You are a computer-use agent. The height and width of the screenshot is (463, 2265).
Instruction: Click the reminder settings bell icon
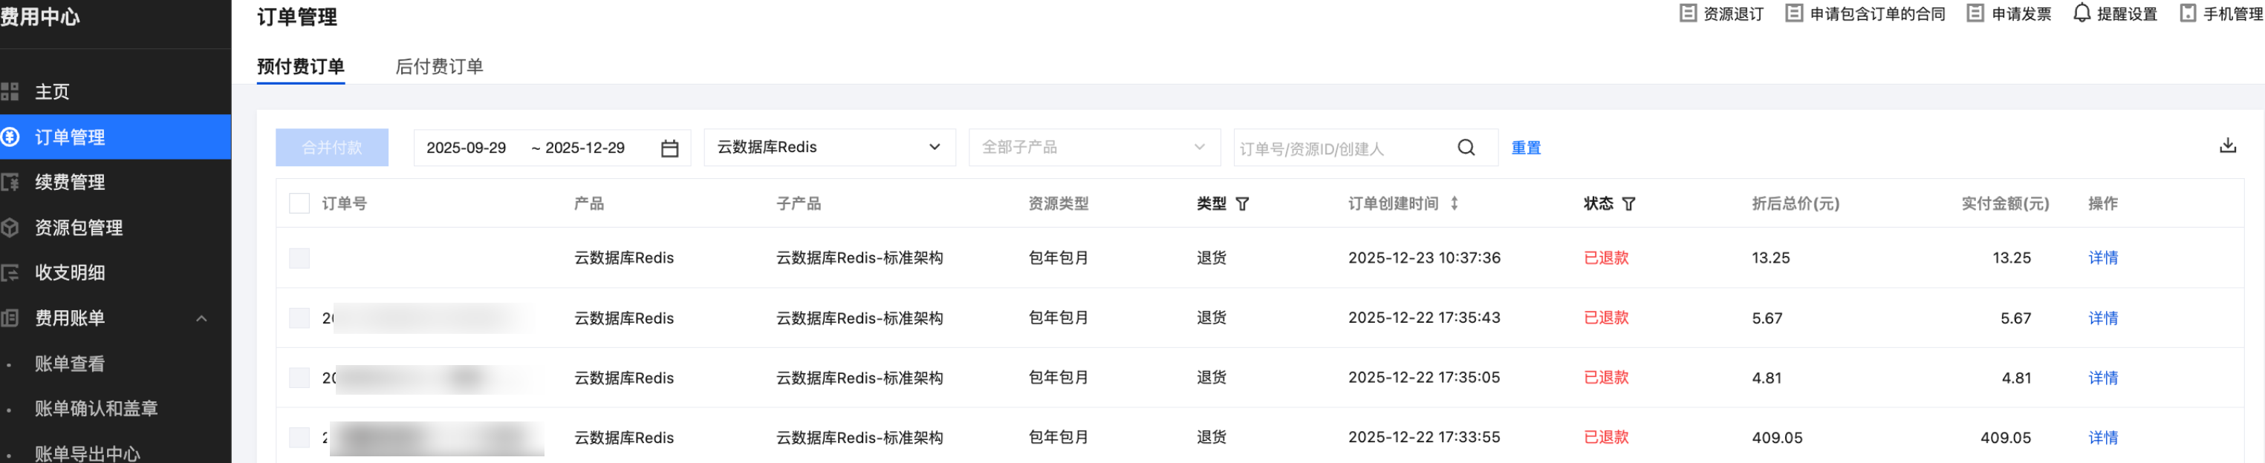point(2082,13)
